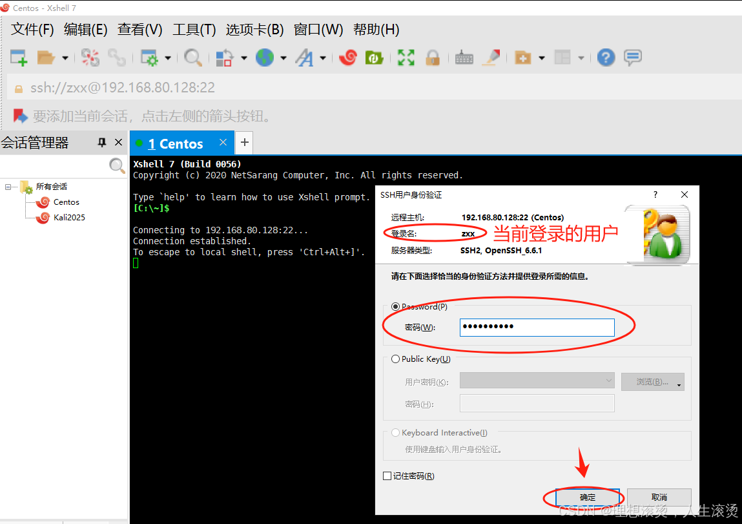Click the 密码(H) passphrase field
The width and height of the screenshot is (742, 524).
(x=537, y=403)
